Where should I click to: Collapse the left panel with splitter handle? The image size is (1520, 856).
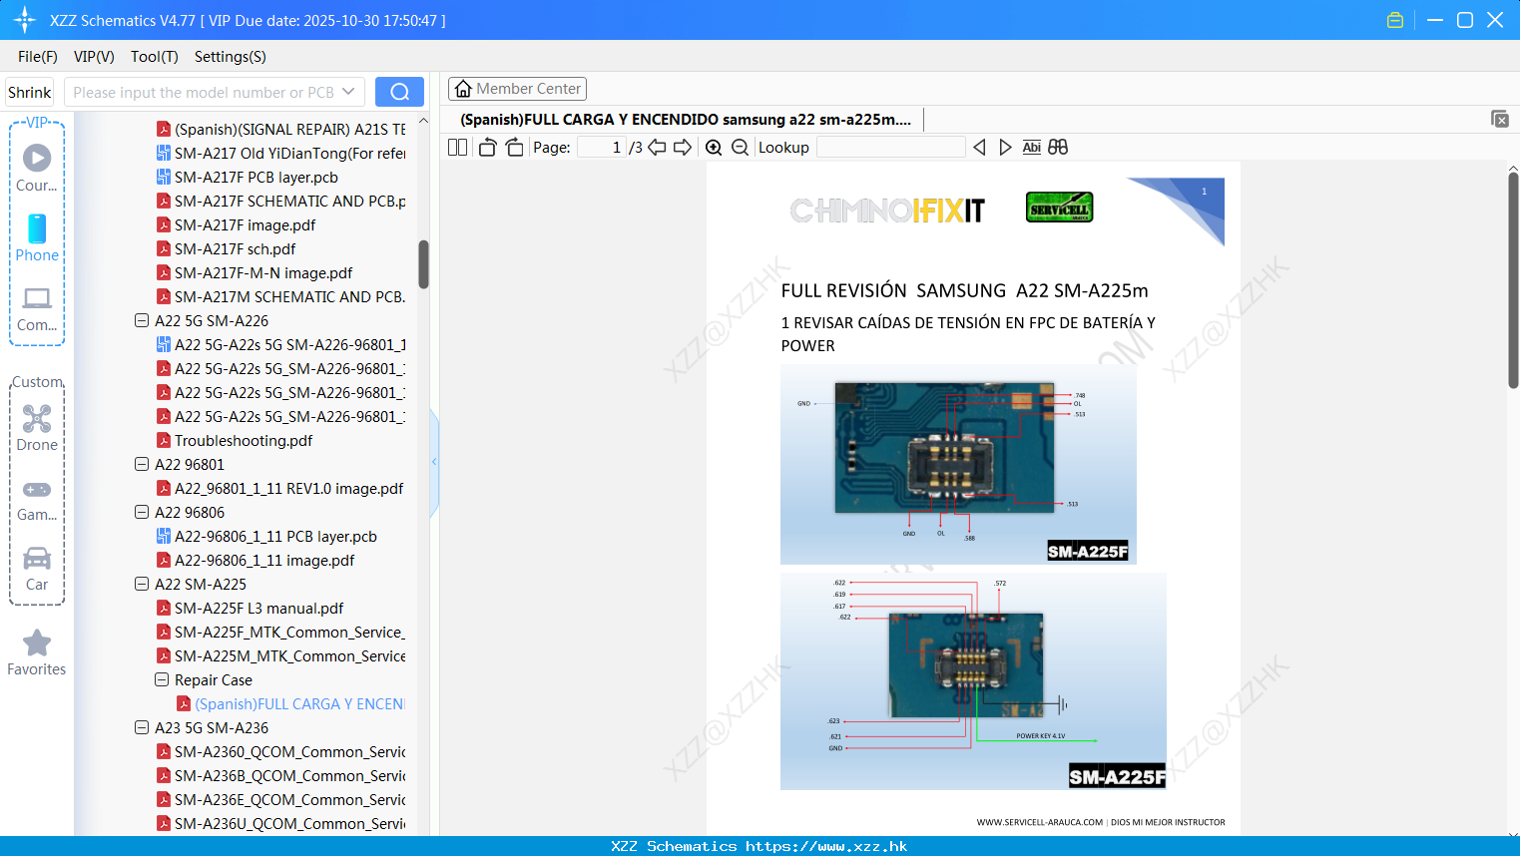click(x=434, y=462)
